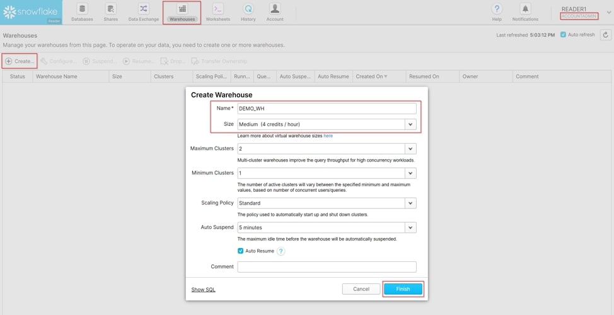Uncheck the Auto Resume checkbox

[240, 251]
